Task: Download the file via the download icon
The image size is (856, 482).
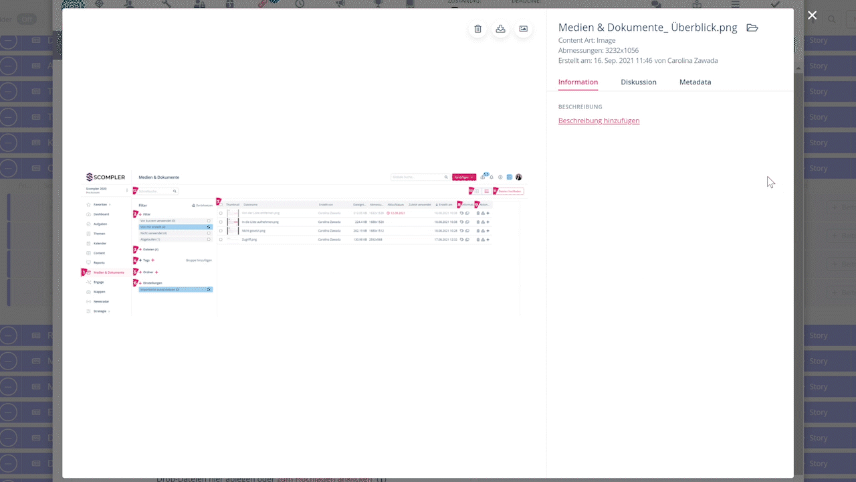Action: [500, 29]
